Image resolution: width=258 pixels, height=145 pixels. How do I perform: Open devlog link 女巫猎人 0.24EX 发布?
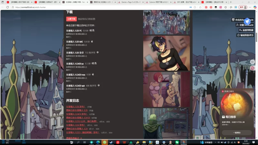click(x=77, y=114)
